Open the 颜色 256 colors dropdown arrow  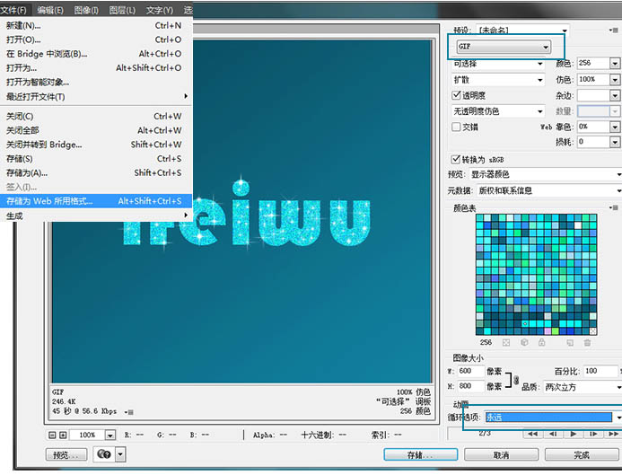615,64
